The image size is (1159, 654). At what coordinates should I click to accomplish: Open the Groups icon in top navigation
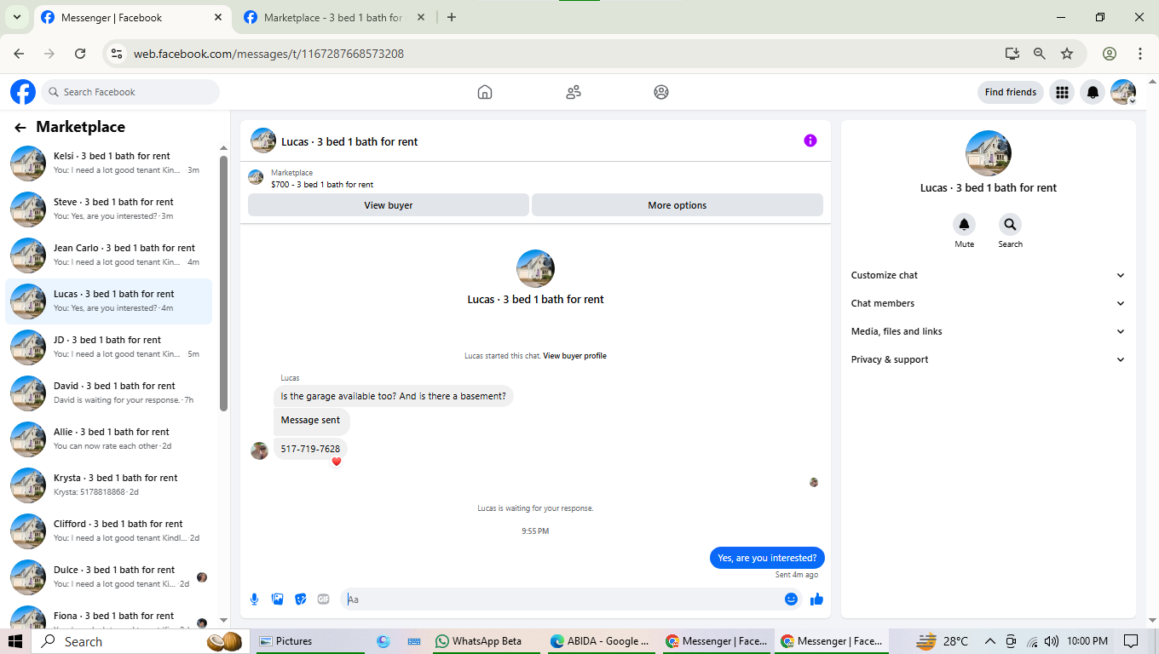point(661,92)
